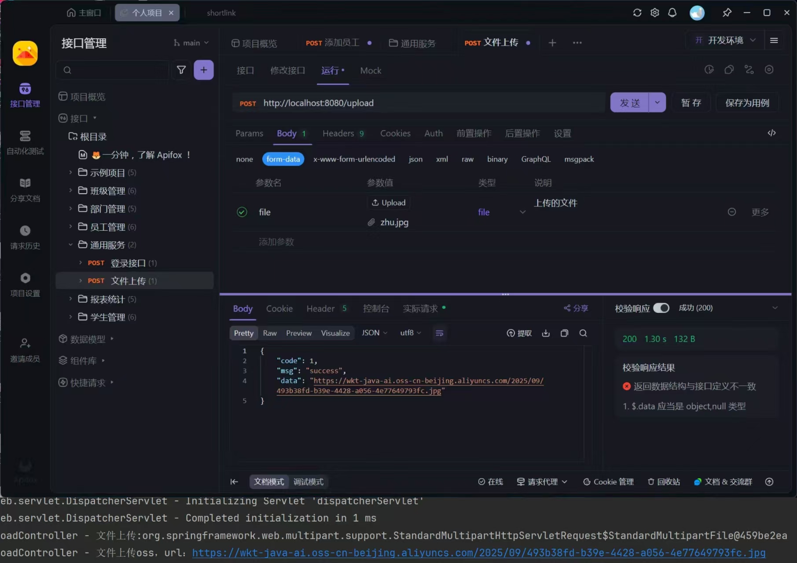Uncheck the file parameter checkbox
The height and width of the screenshot is (563, 797).
[242, 212]
